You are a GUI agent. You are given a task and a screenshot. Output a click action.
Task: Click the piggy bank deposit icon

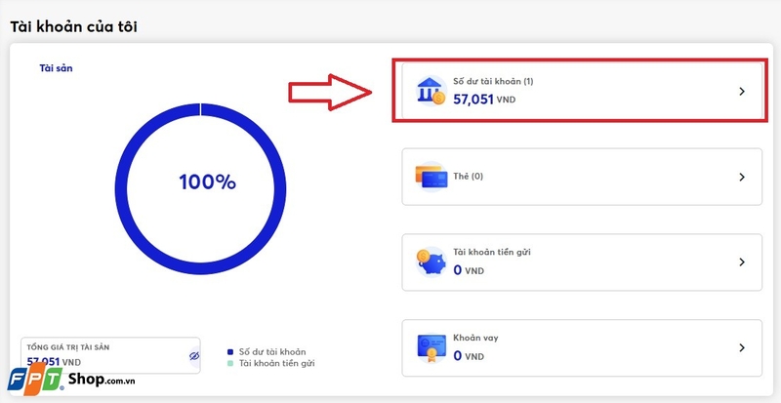point(431,262)
